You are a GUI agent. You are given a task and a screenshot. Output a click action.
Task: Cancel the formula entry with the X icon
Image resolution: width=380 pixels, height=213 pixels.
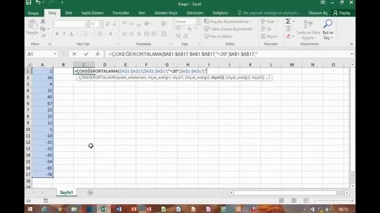click(x=74, y=54)
